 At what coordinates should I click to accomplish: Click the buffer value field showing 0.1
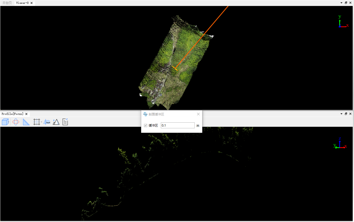pos(178,125)
